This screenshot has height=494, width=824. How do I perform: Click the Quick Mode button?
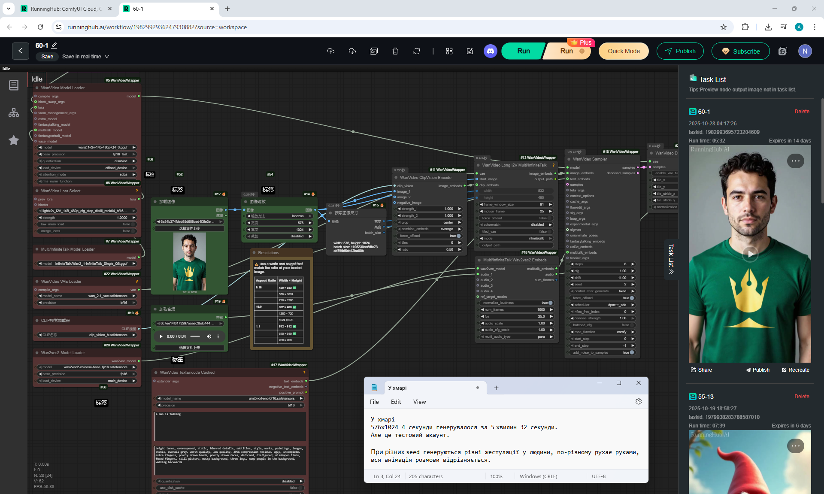tap(624, 51)
